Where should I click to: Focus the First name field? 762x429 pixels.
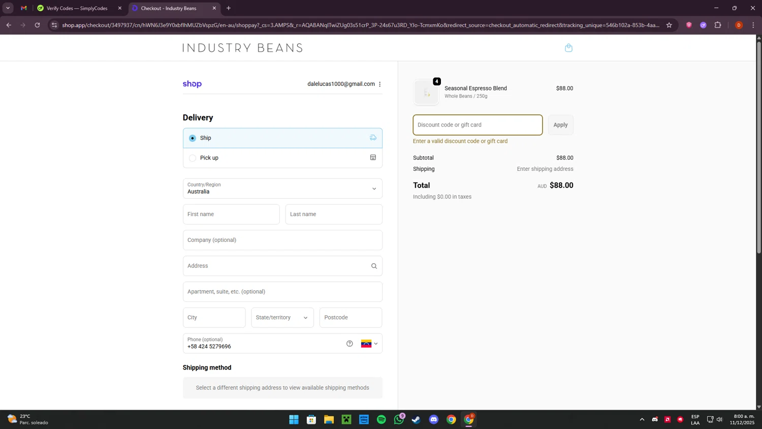[x=231, y=214]
